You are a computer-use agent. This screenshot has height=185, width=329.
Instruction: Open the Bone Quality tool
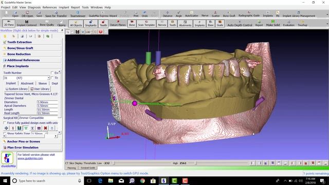pos(47,23)
